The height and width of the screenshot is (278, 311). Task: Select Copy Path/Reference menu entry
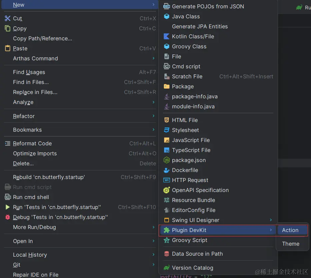tap(80, 38)
